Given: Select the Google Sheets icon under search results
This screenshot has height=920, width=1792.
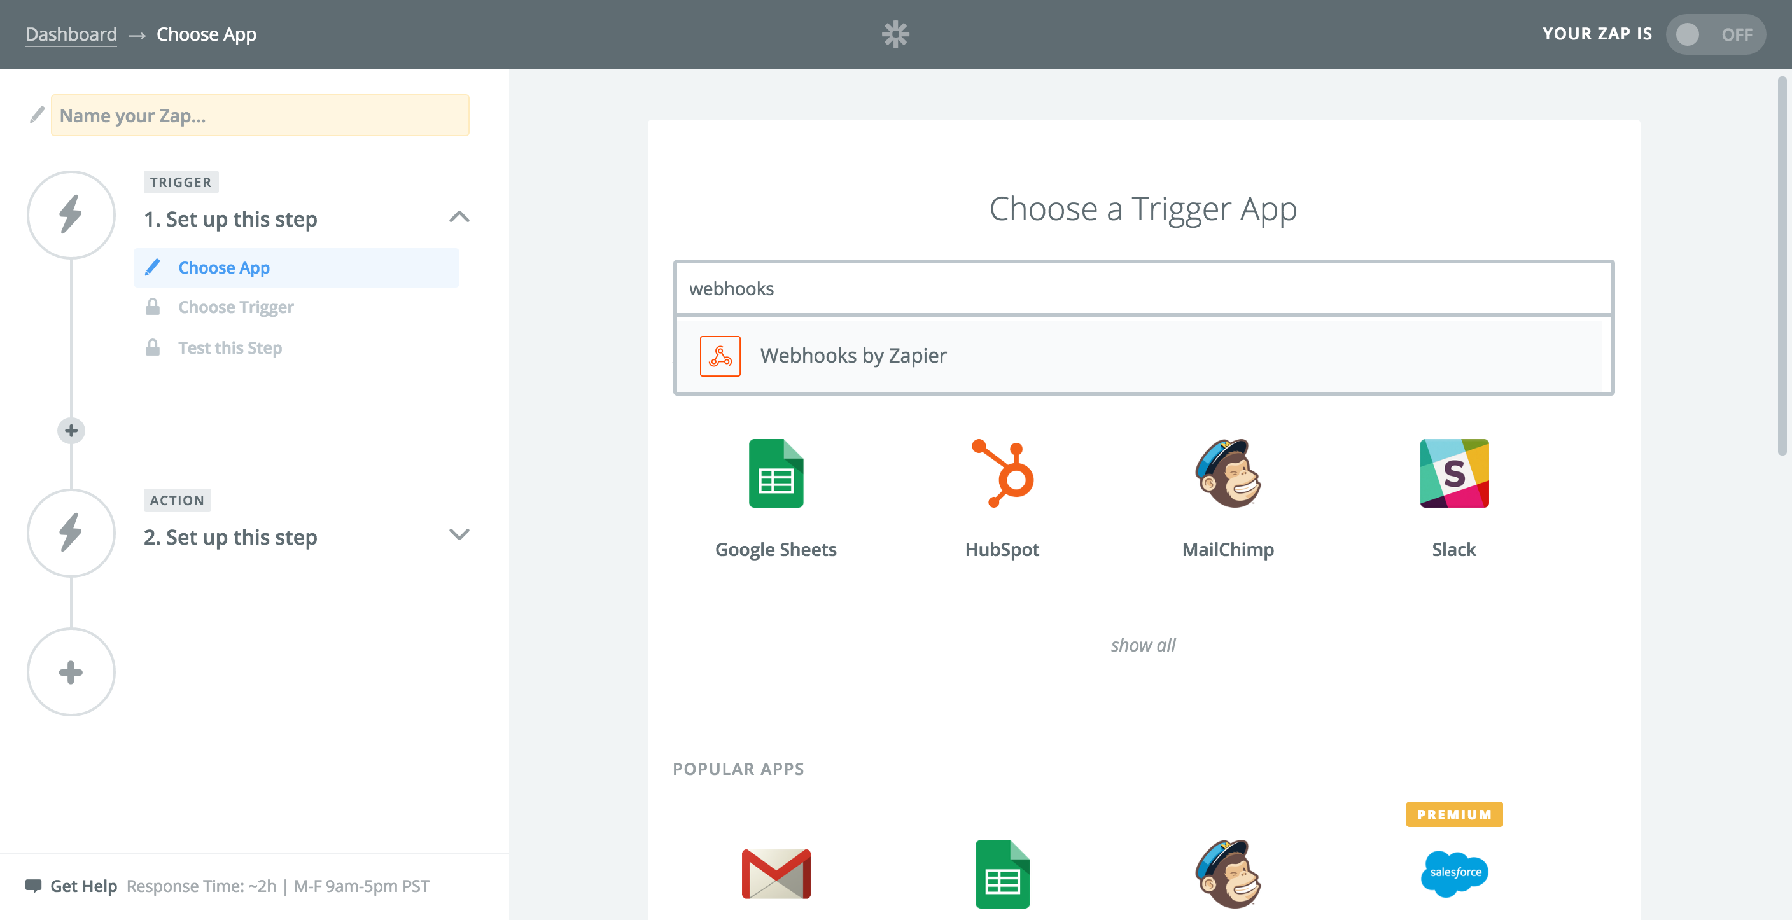Looking at the screenshot, I should (x=776, y=473).
